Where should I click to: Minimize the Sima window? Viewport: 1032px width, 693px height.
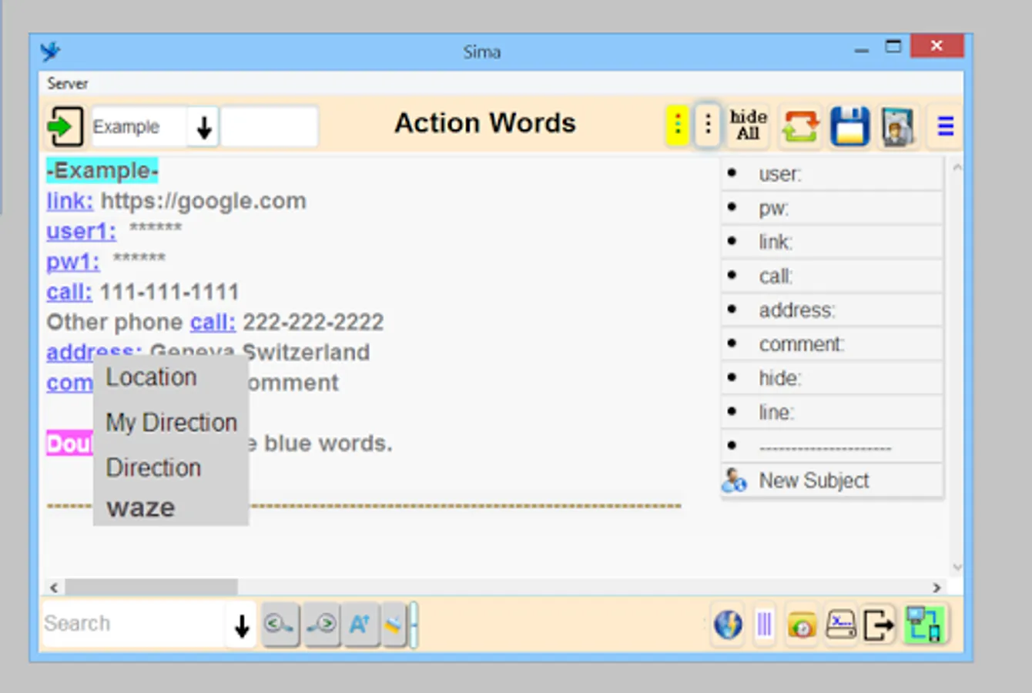coord(862,49)
